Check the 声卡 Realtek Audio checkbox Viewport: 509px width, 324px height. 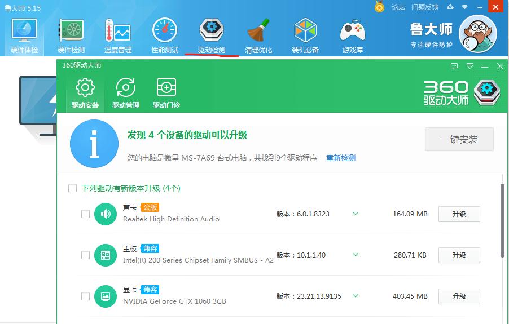point(85,214)
